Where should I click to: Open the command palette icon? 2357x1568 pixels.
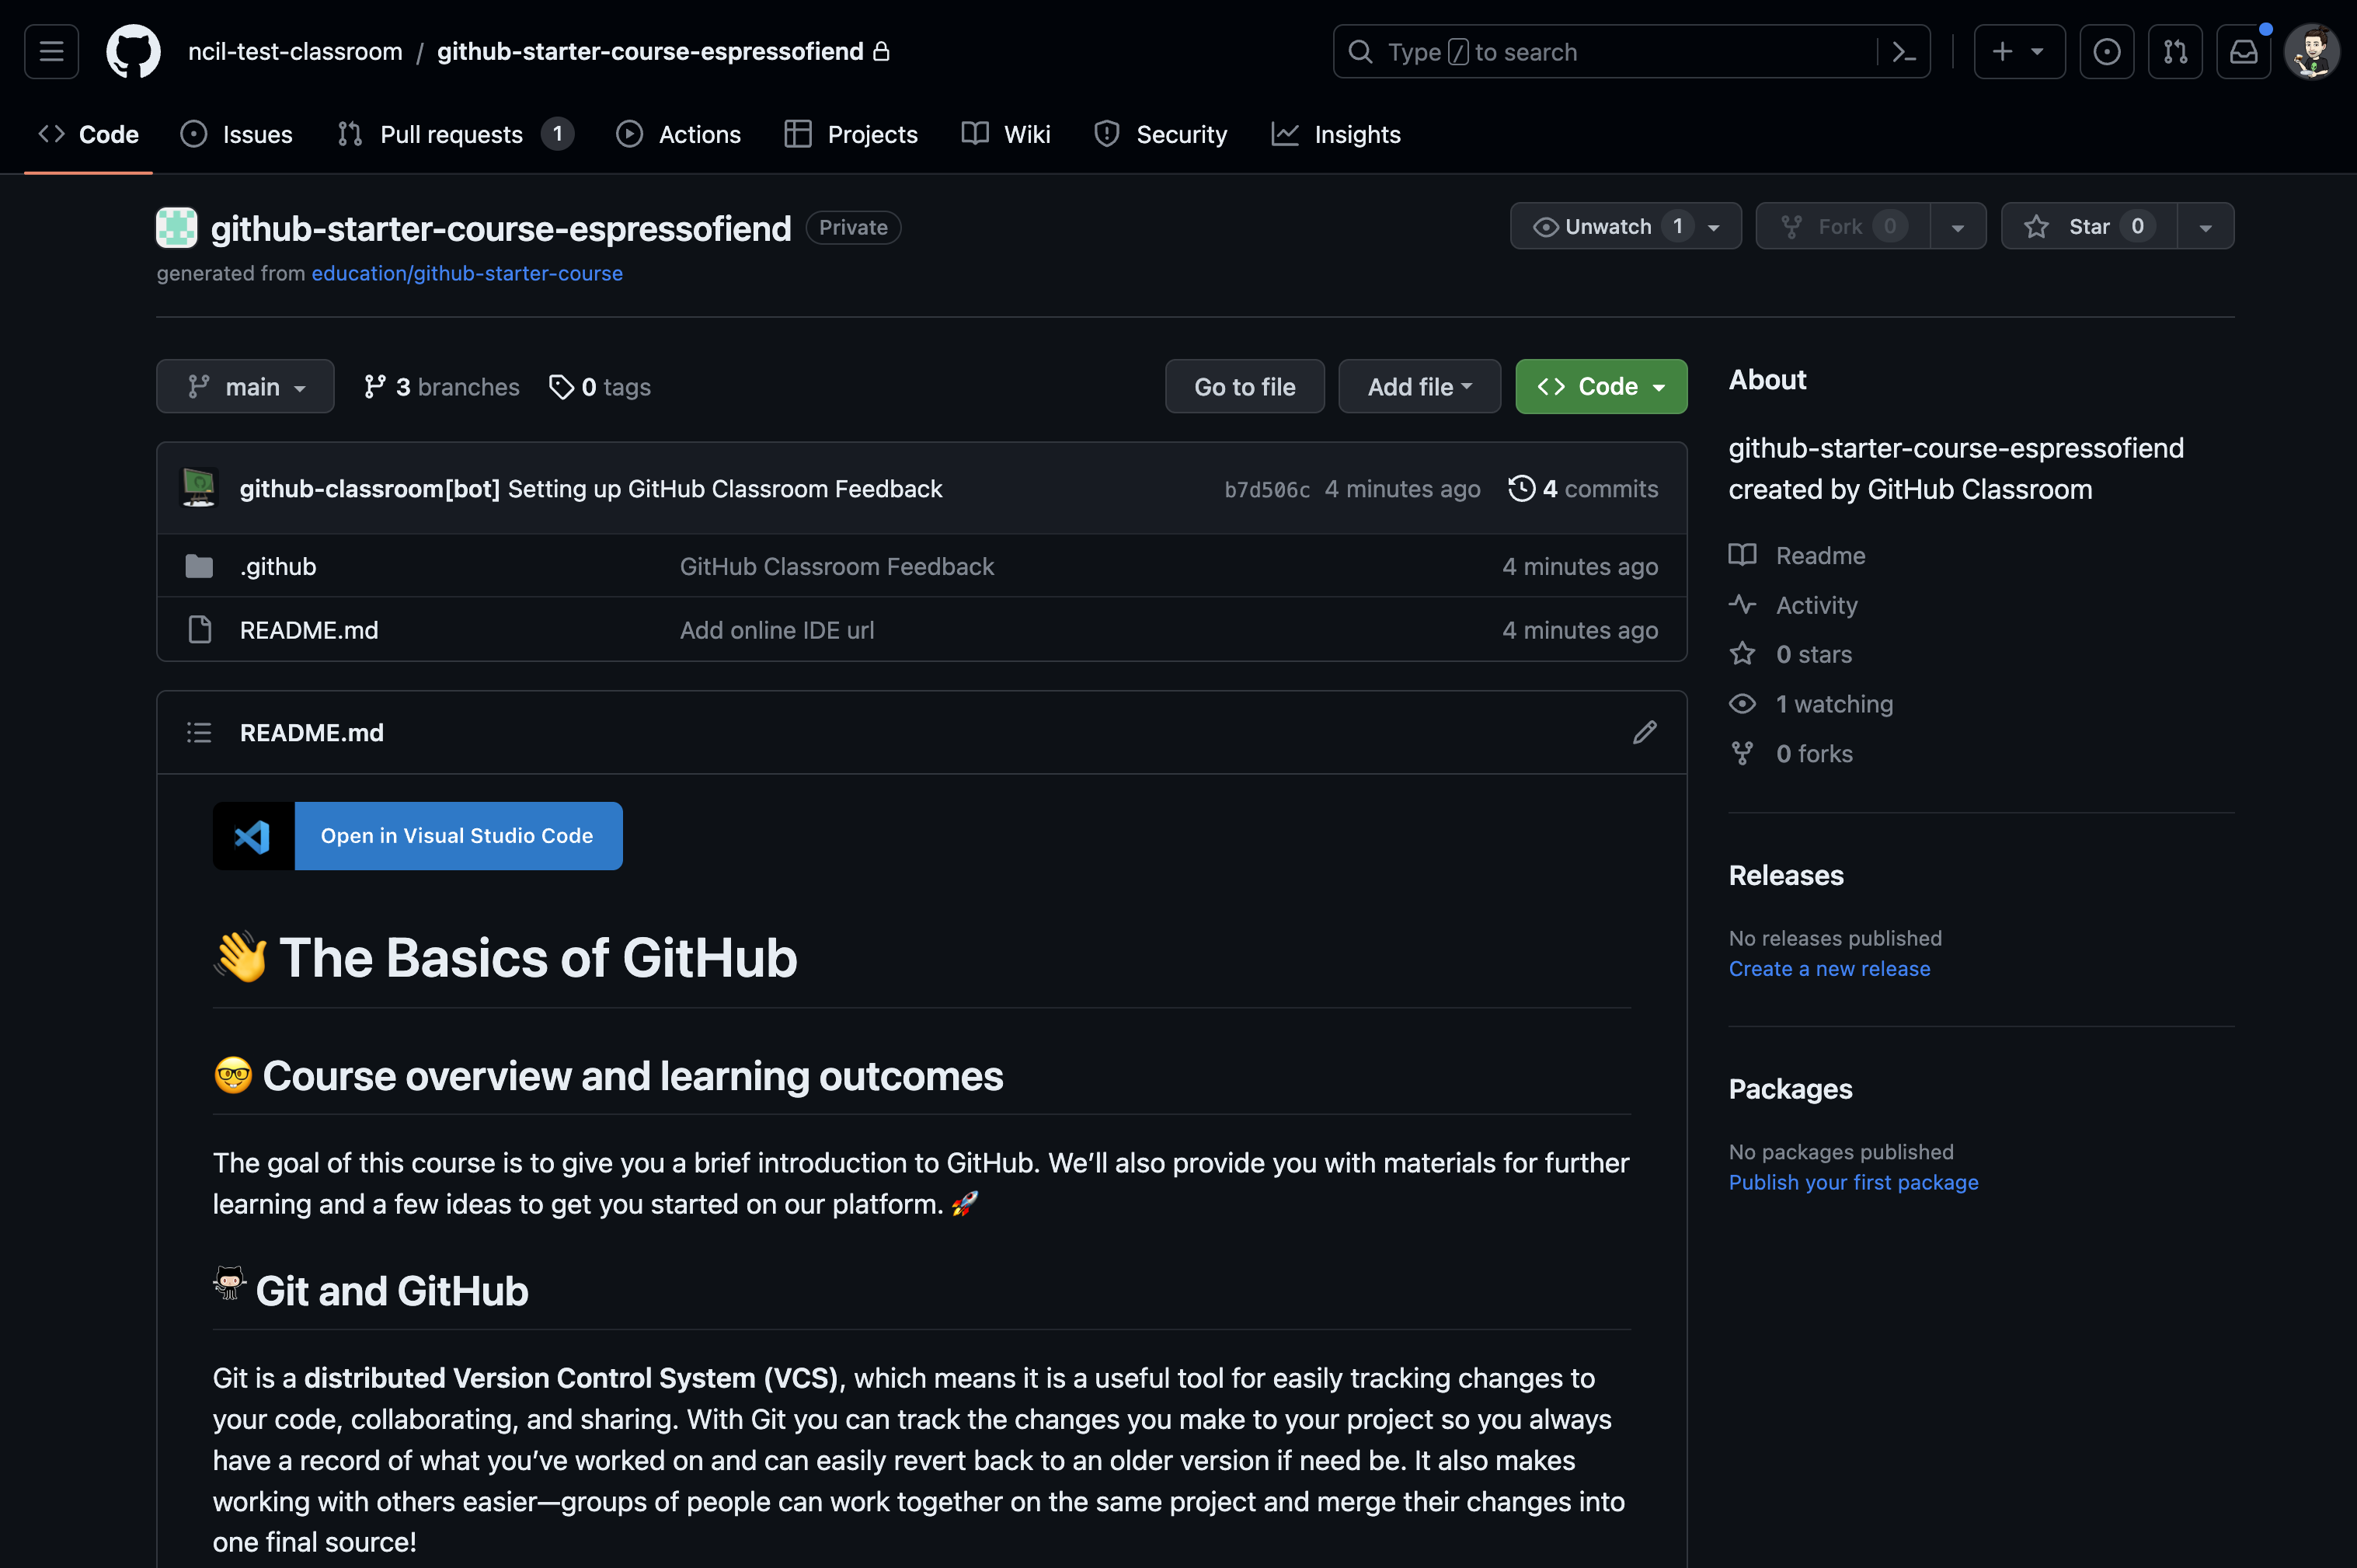point(1903,51)
